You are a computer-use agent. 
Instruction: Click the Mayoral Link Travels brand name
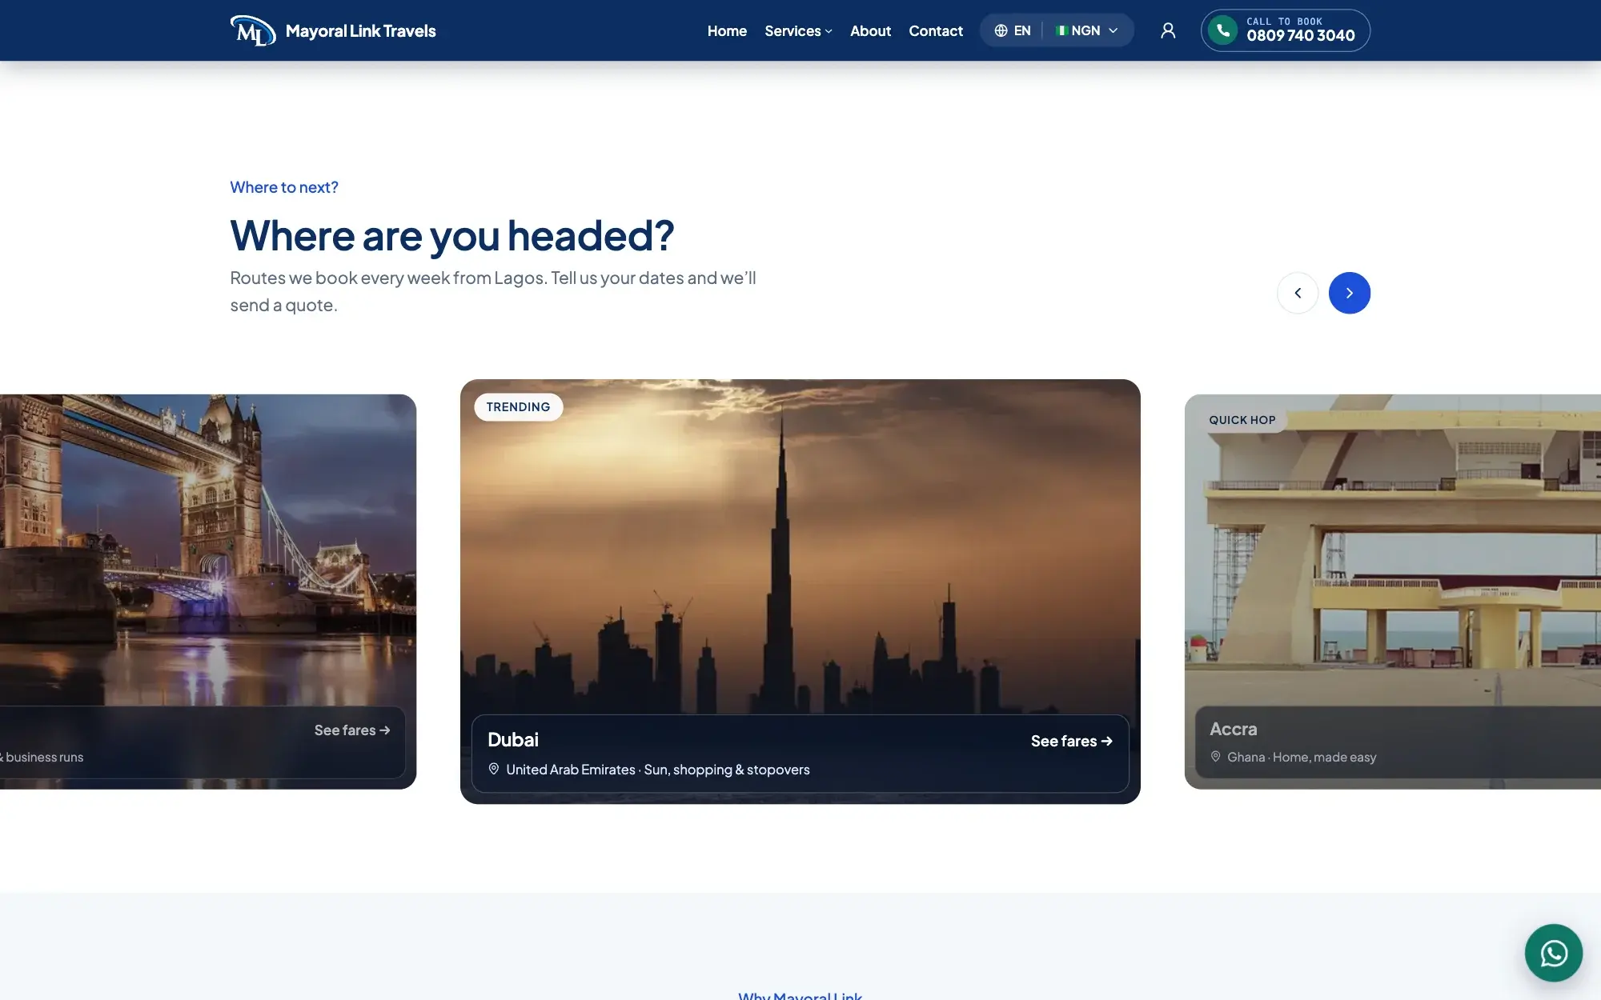point(360,31)
